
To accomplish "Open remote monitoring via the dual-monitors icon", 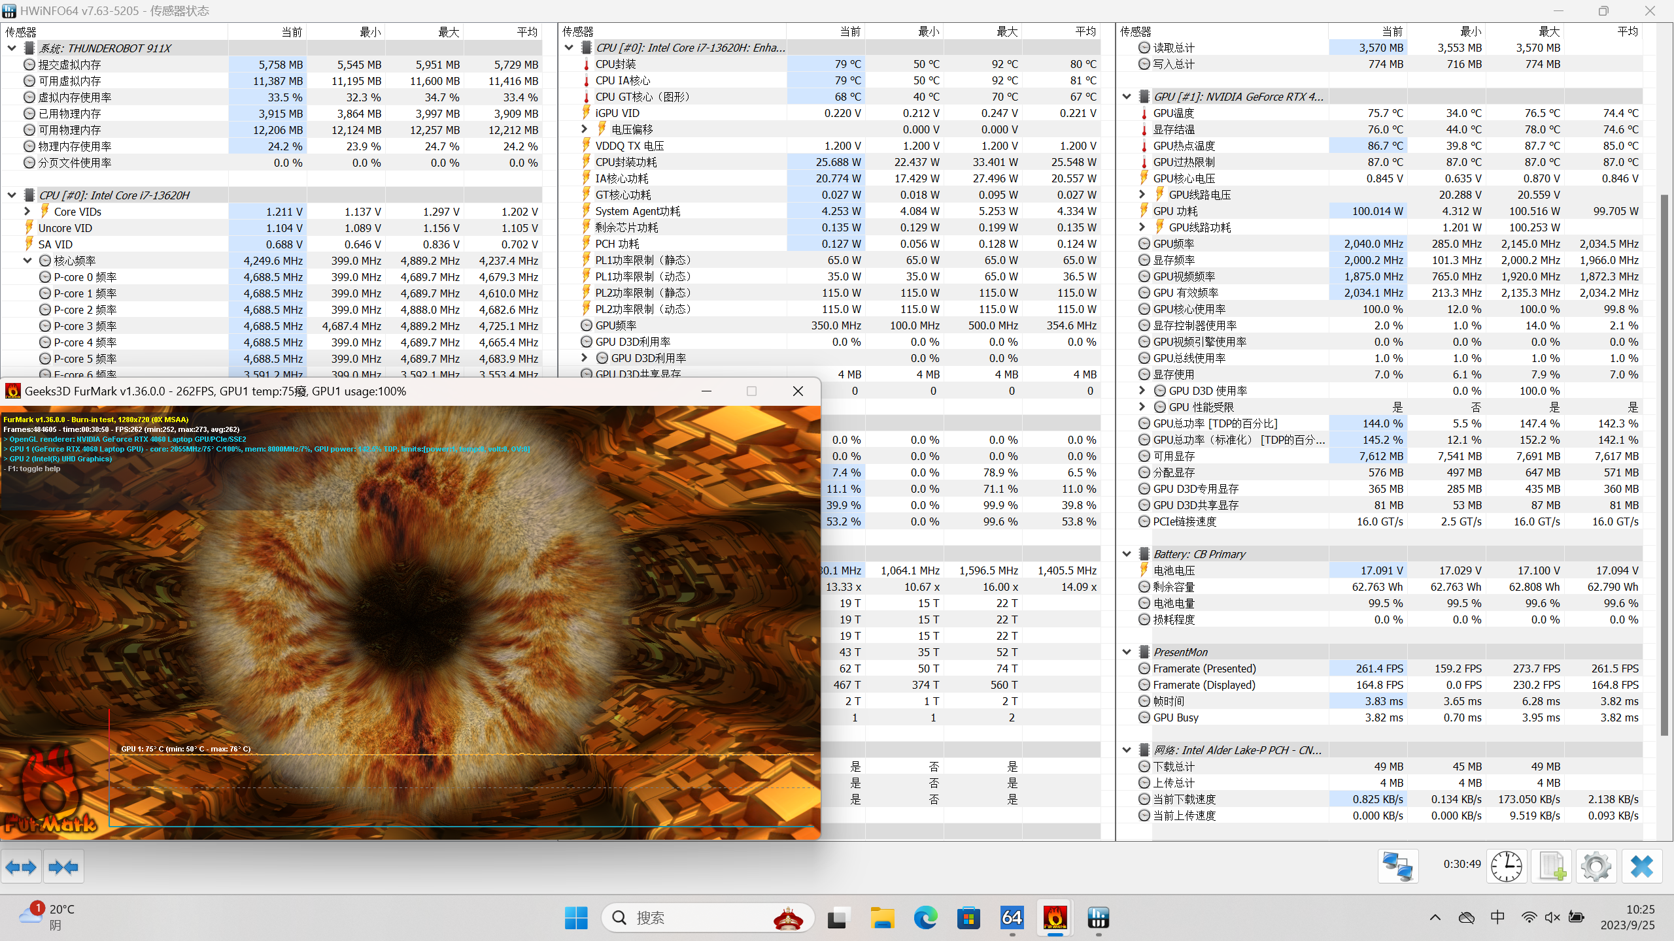I will click(1399, 866).
